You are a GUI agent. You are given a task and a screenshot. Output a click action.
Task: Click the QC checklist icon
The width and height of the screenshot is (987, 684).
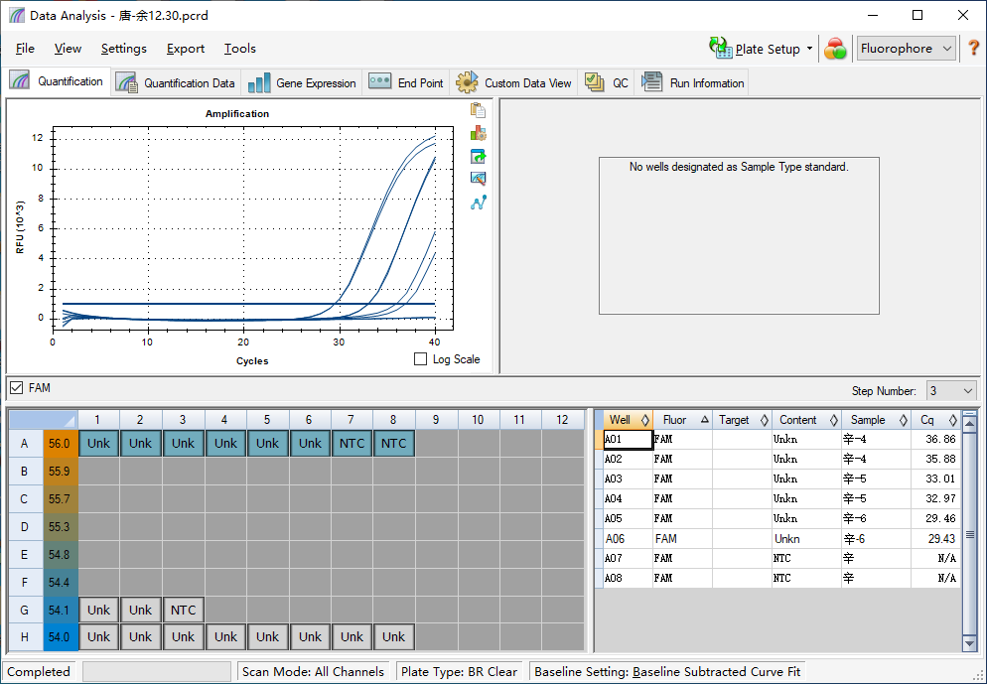click(x=595, y=82)
